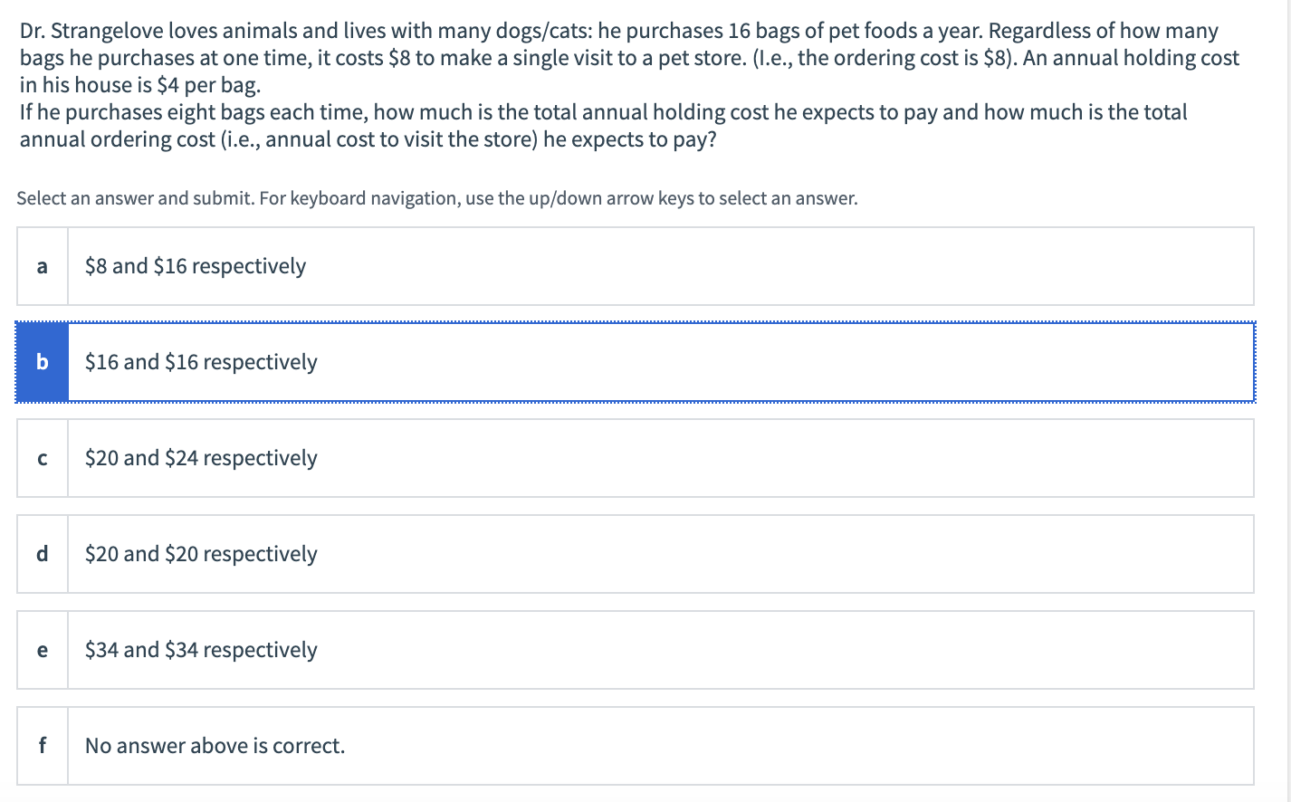Choose '$8 and $16 respectively' answer text

(196, 266)
